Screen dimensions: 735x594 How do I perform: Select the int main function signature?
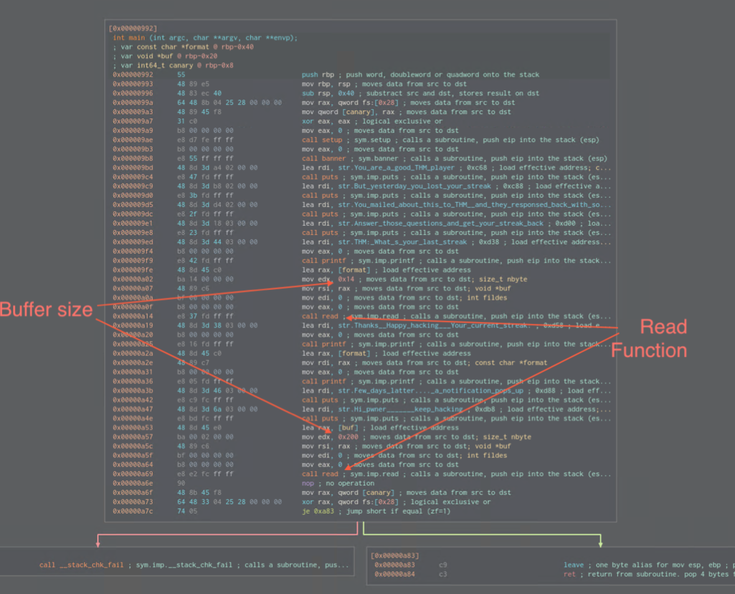point(205,37)
